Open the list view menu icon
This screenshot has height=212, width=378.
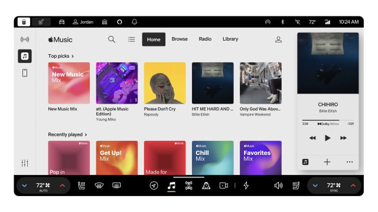[x=131, y=39]
